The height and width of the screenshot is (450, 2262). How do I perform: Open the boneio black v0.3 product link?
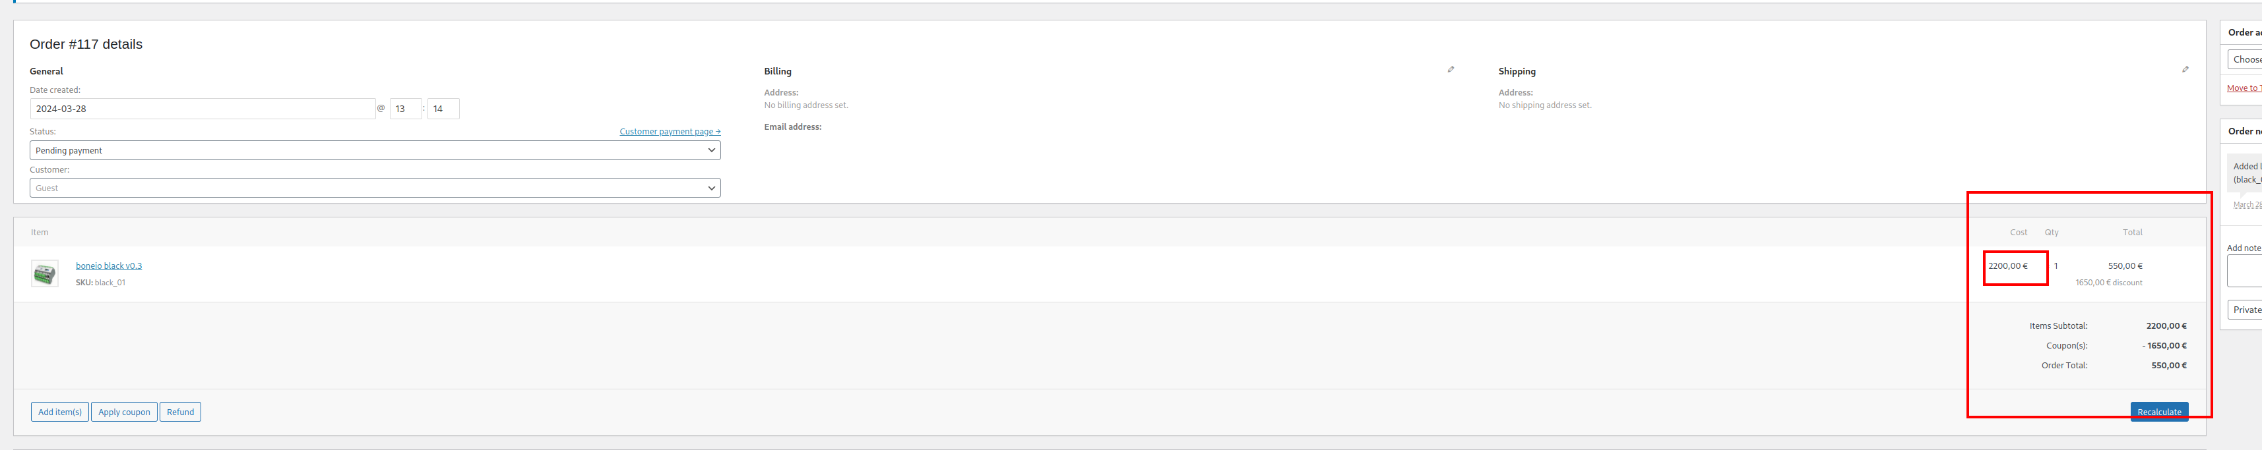pos(109,266)
